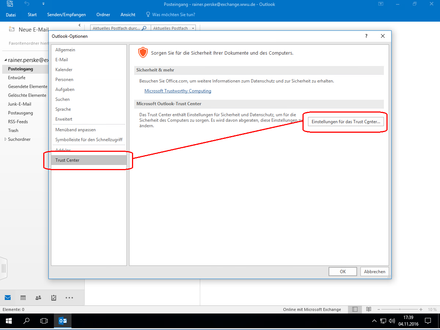Switch to Reading view in status bar
The image size is (440, 330).
368,309
